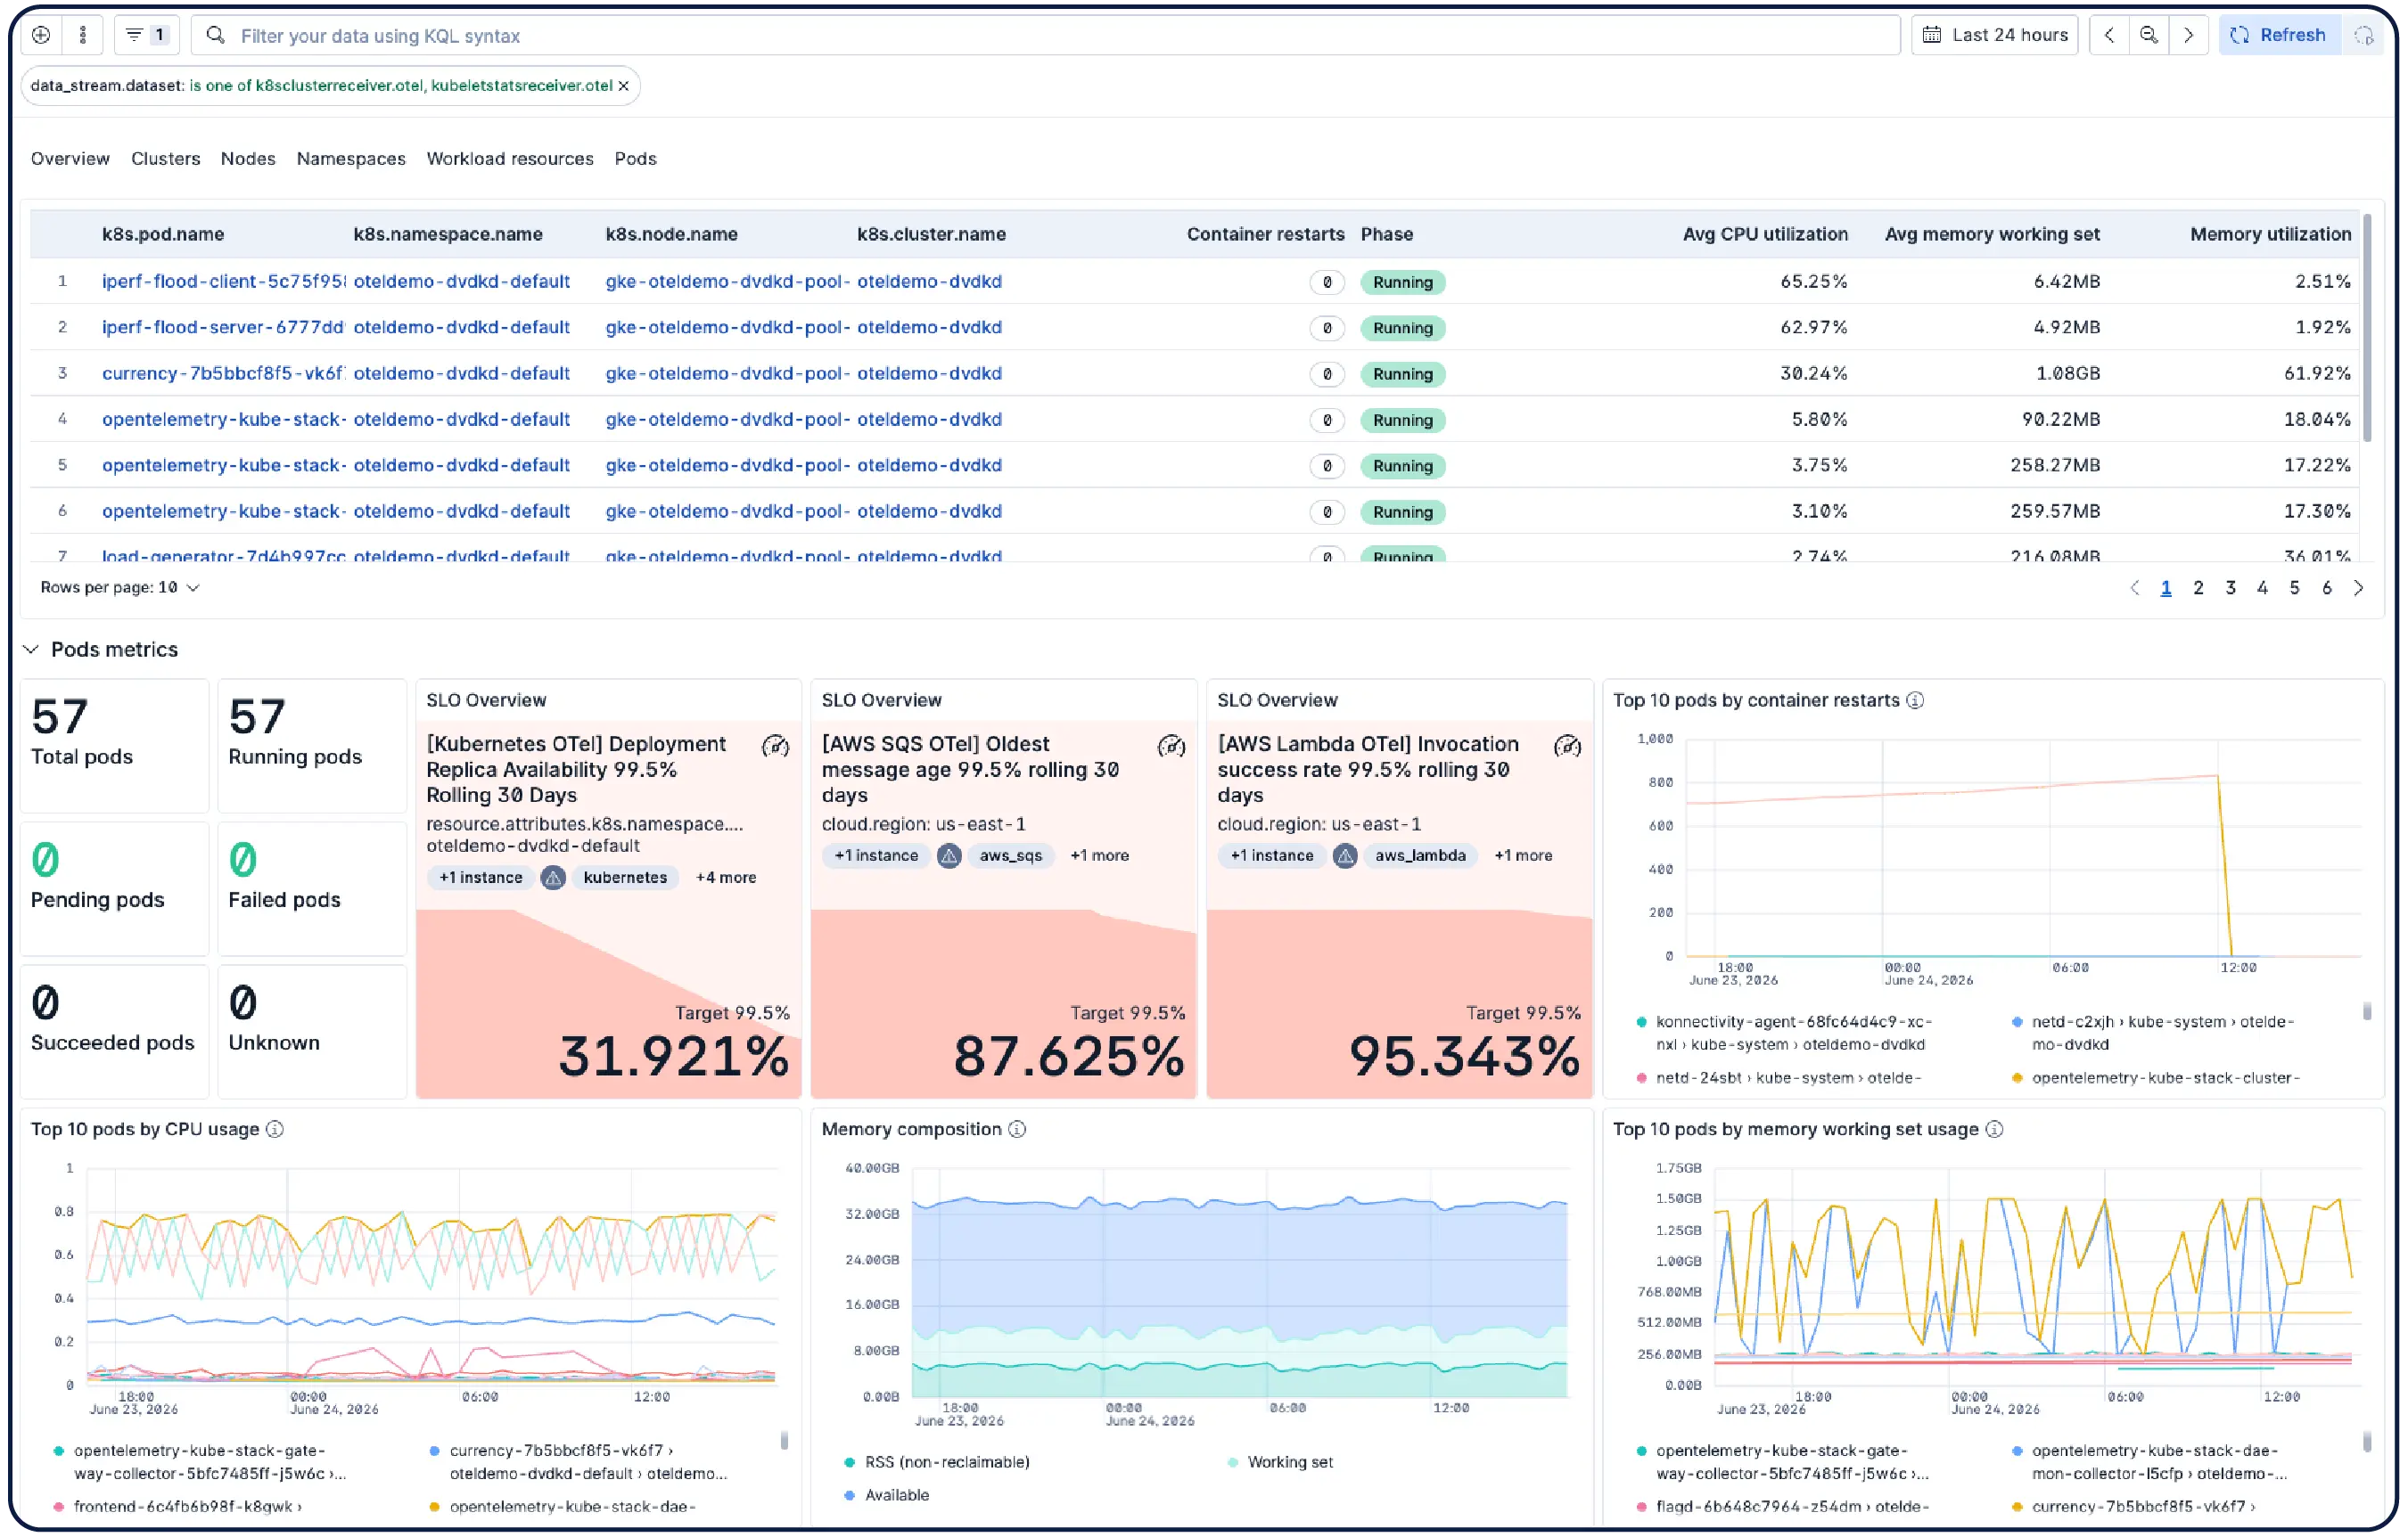Open the currency-7b5bbcf8f5 pod link

[223, 373]
